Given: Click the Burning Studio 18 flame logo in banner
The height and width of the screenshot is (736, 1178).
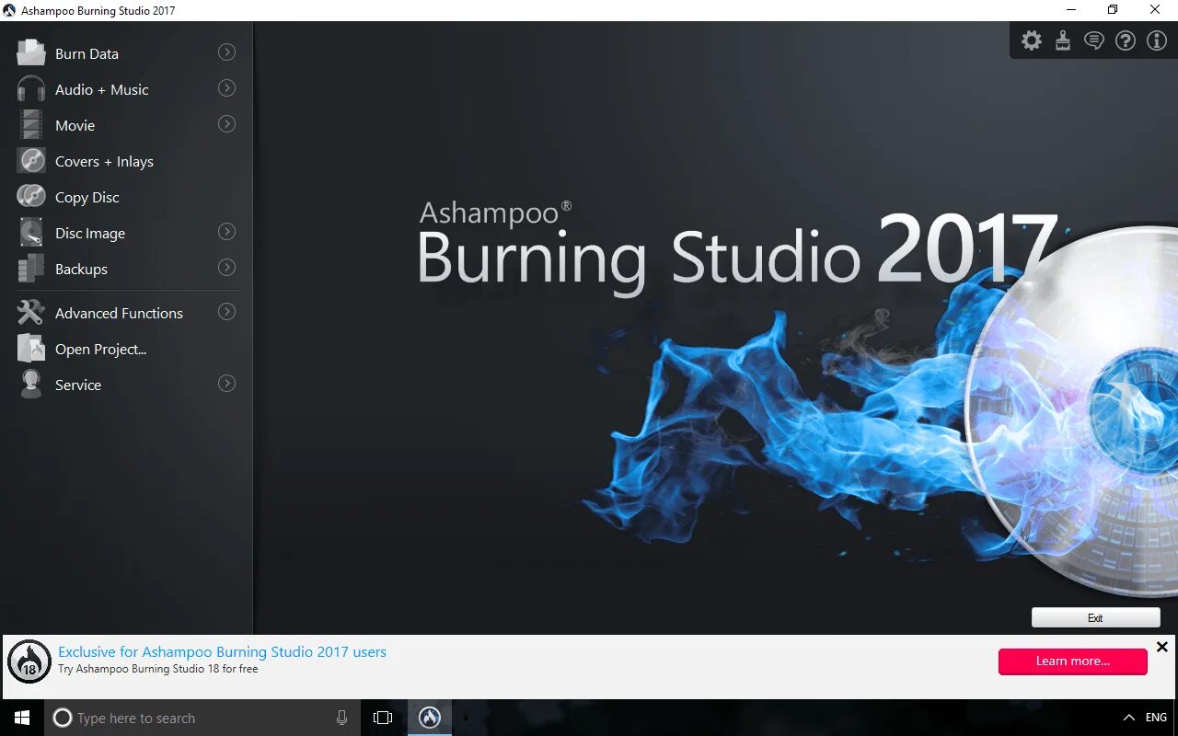Looking at the screenshot, I should tap(29, 661).
